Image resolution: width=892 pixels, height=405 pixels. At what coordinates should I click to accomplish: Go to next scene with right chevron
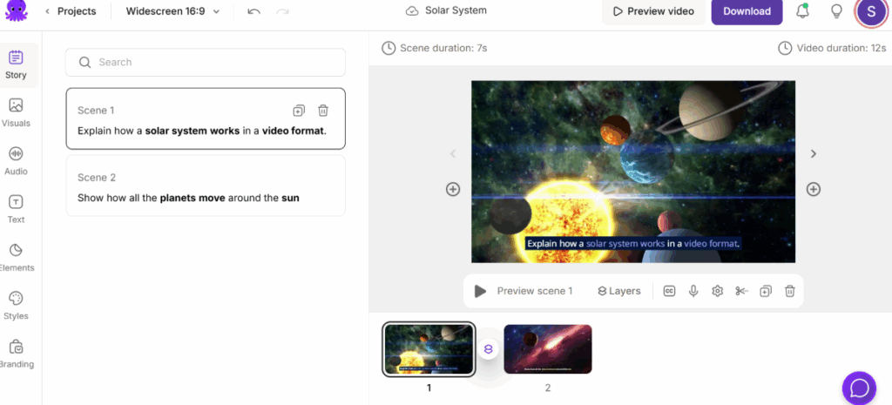[x=814, y=154]
